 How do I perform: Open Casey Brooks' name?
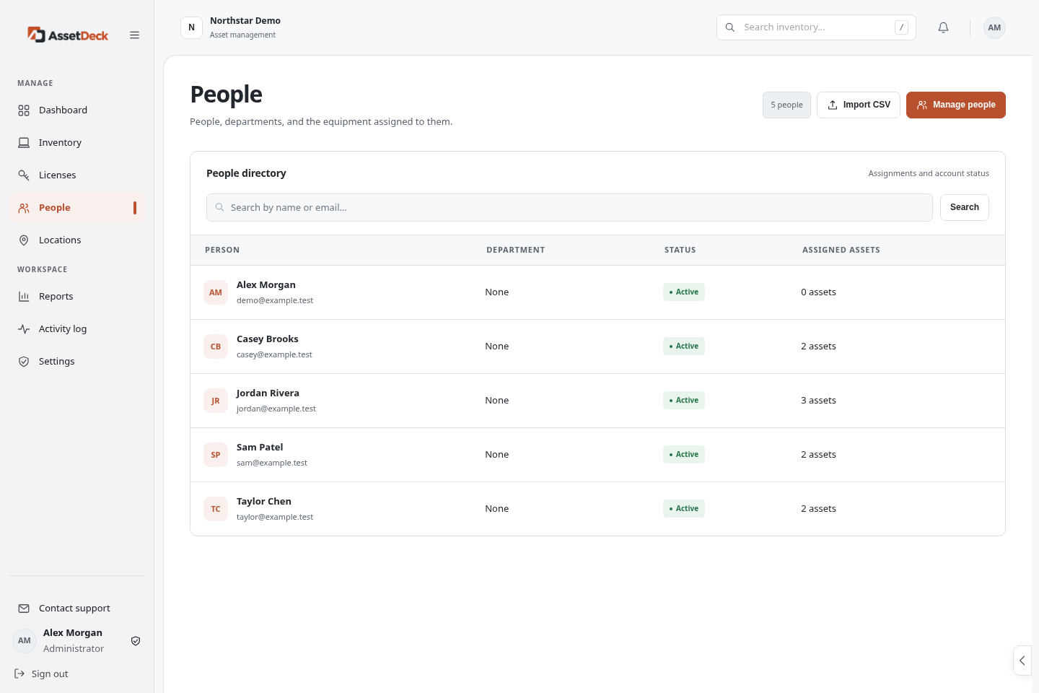point(268,339)
